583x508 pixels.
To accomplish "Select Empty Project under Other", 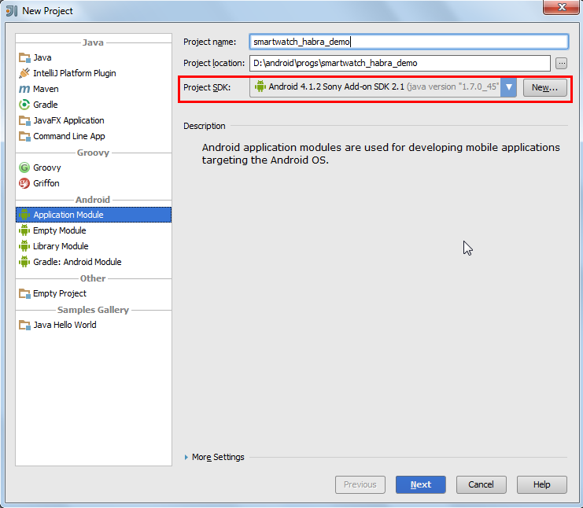I will (x=94, y=293).
